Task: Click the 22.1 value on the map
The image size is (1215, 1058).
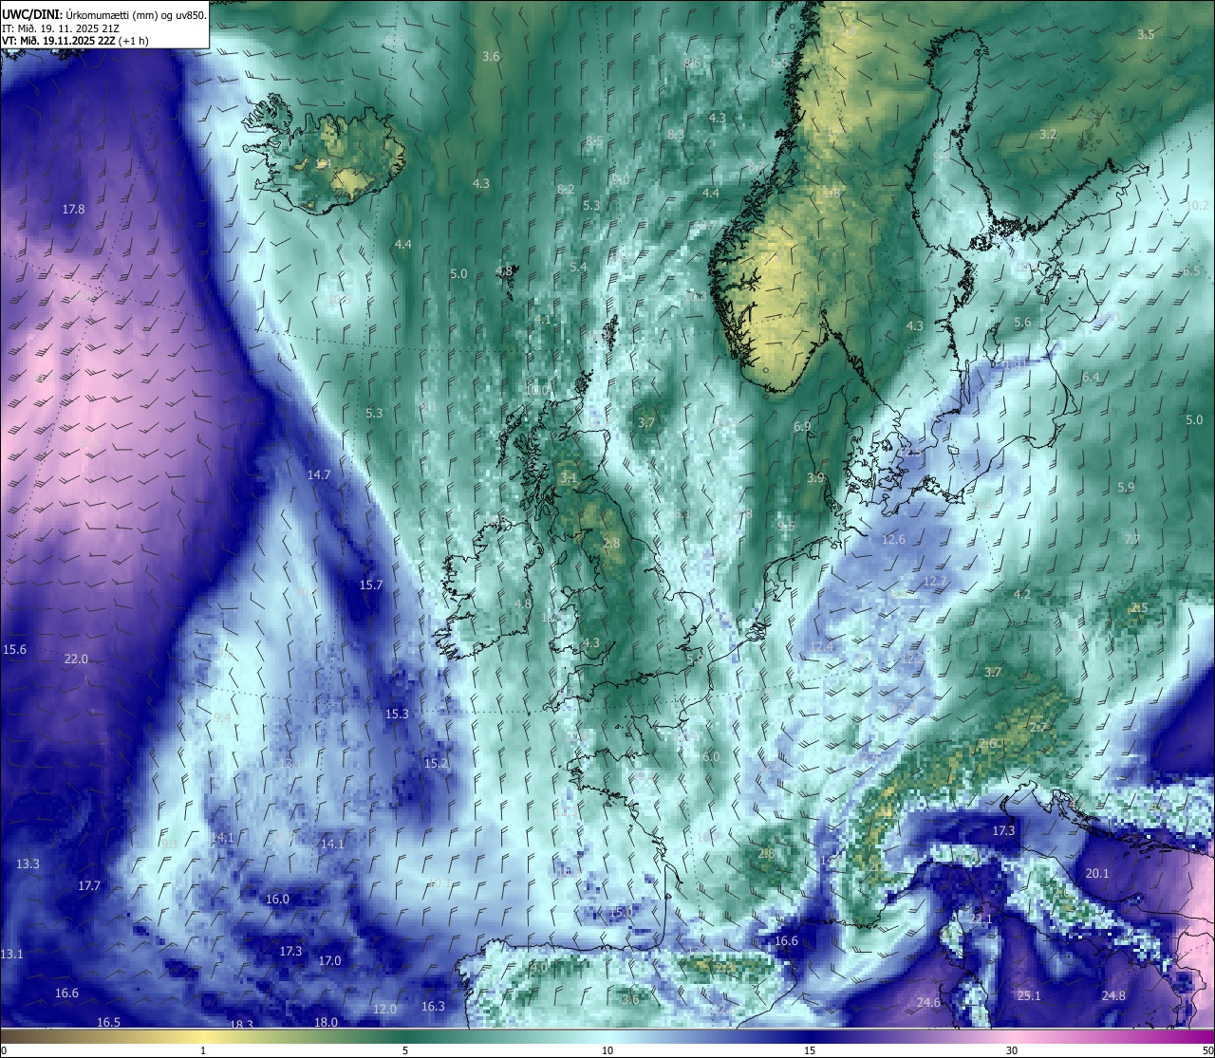Action: tap(981, 919)
